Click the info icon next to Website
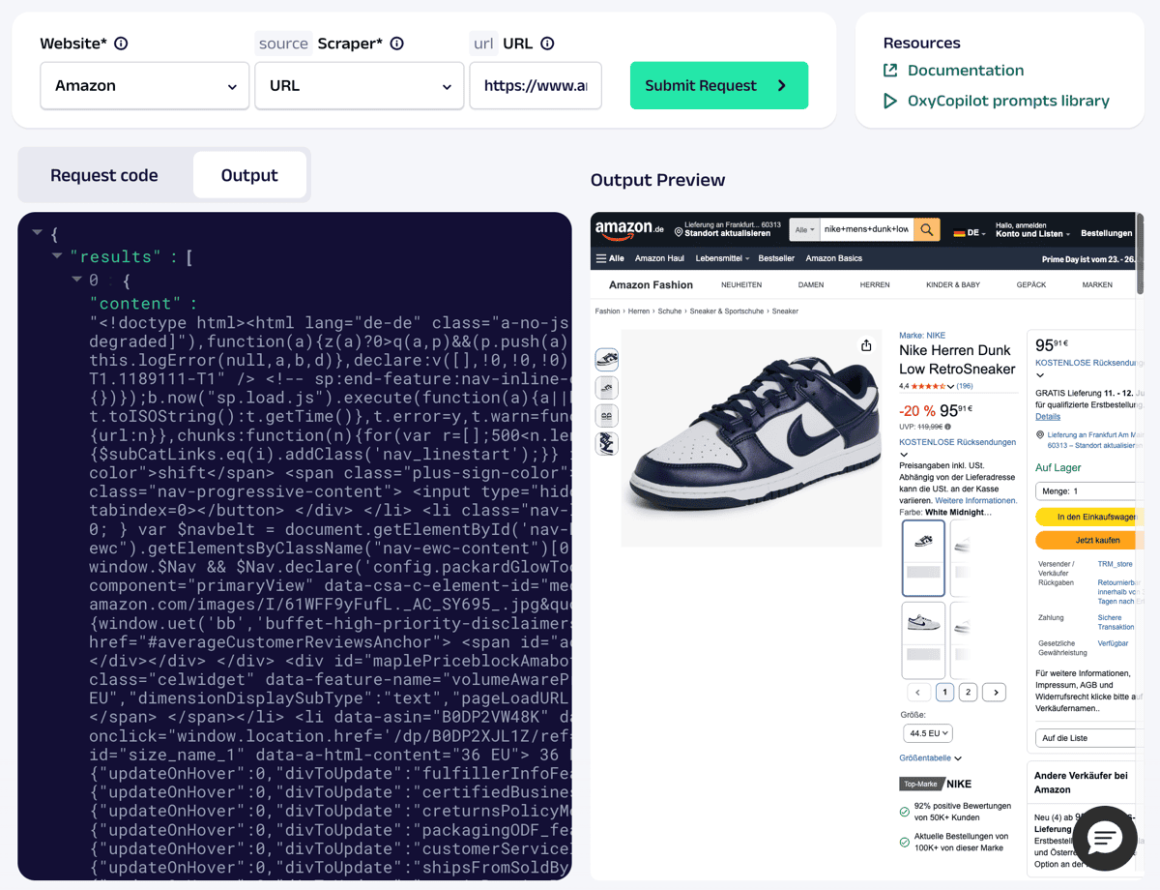The image size is (1160, 890). coord(121,44)
